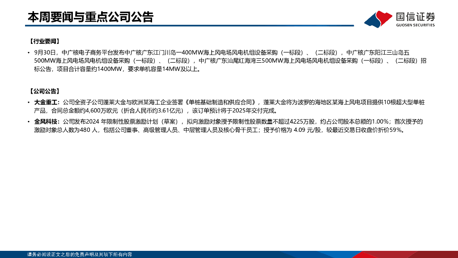Viewport: 458px width, 258px height.
Task: Click the text 授予价格为 4.09 元/股
Action: point(293,130)
